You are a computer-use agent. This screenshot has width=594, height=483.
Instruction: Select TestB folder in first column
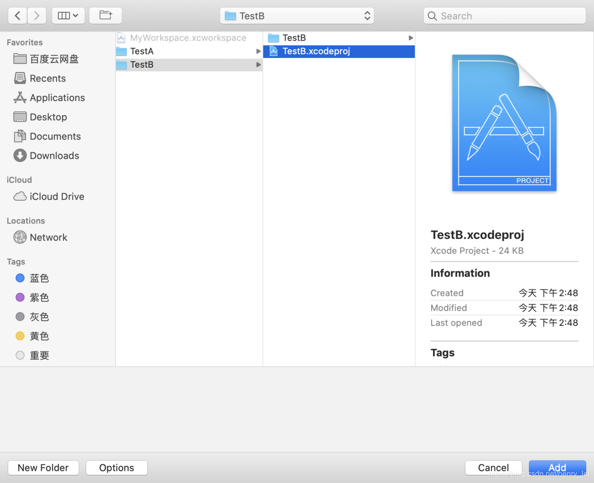(189, 65)
